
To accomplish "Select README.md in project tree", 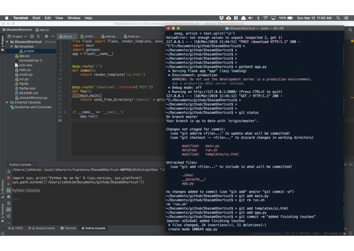I will [x=26, y=93].
